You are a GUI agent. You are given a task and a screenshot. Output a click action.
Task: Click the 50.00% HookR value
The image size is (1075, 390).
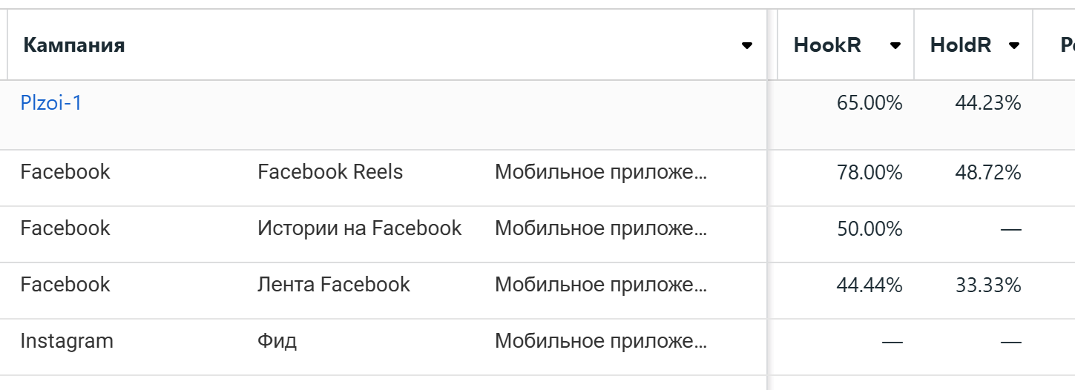(x=869, y=229)
